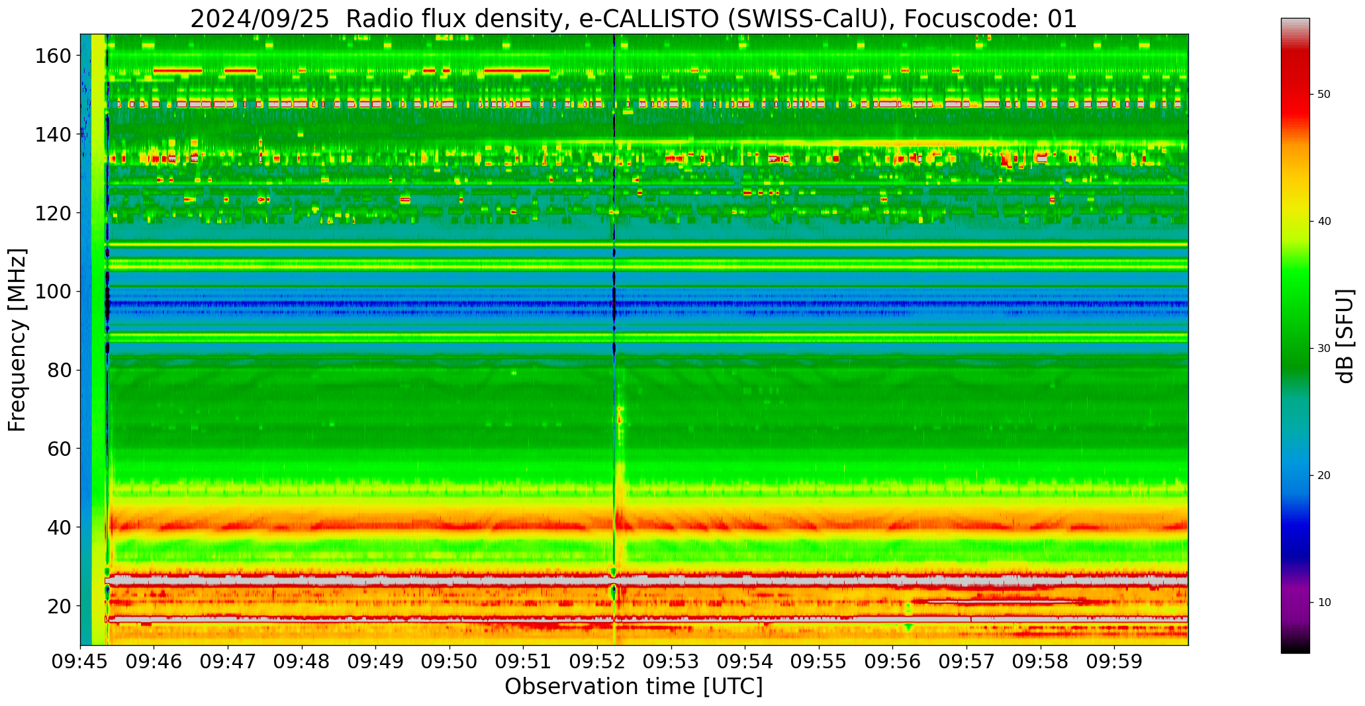Click the dB colorbar scale
Screen dimensions: 1365x706
[x=1295, y=335]
